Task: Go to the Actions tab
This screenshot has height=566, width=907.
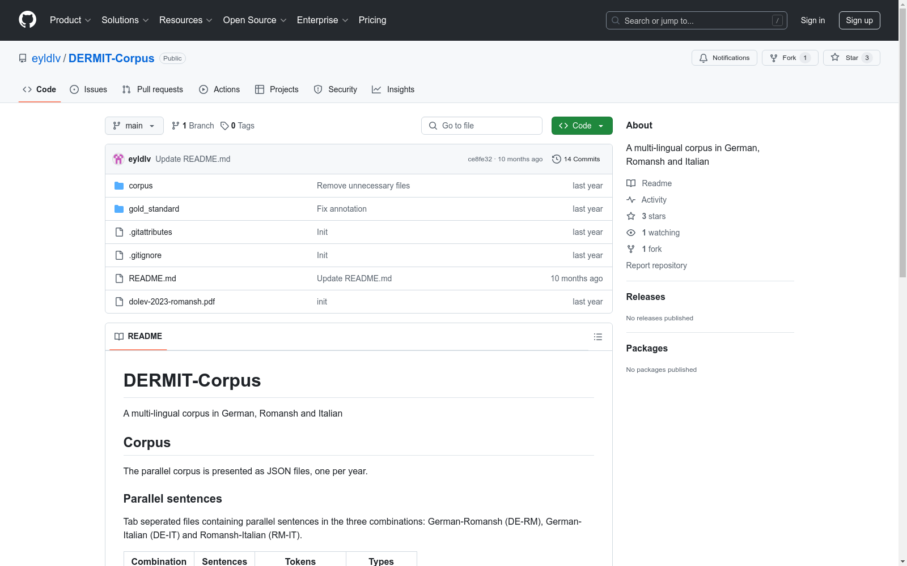Action: (219, 89)
